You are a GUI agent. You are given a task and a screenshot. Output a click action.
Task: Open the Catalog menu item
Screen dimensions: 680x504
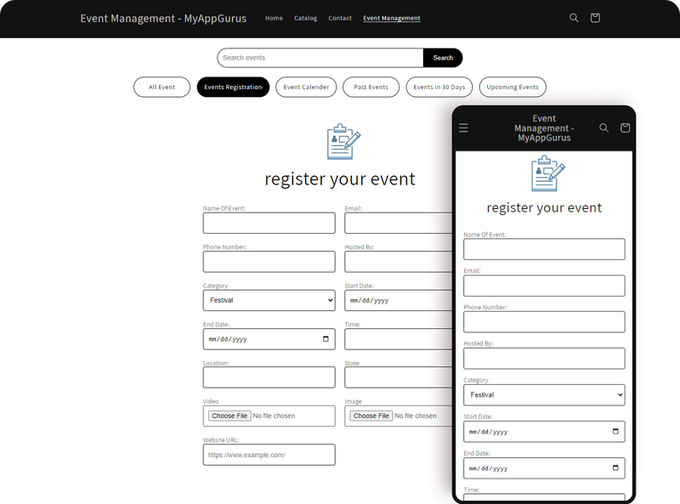pyautogui.click(x=305, y=18)
